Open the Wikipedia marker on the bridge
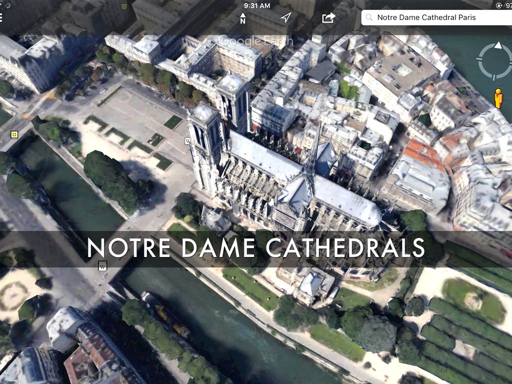 pos(102,266)
